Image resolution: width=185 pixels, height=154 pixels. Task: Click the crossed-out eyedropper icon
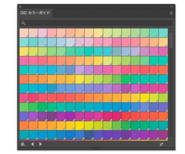(161, 144)
